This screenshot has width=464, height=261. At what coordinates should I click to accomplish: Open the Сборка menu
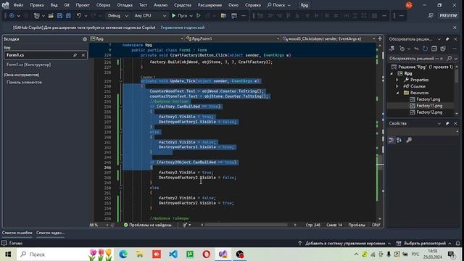click(103, 5)
